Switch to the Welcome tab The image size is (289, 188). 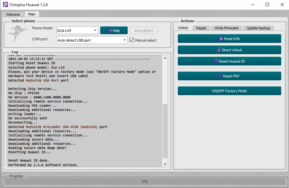pyautogui.click(x=13, y=14)
